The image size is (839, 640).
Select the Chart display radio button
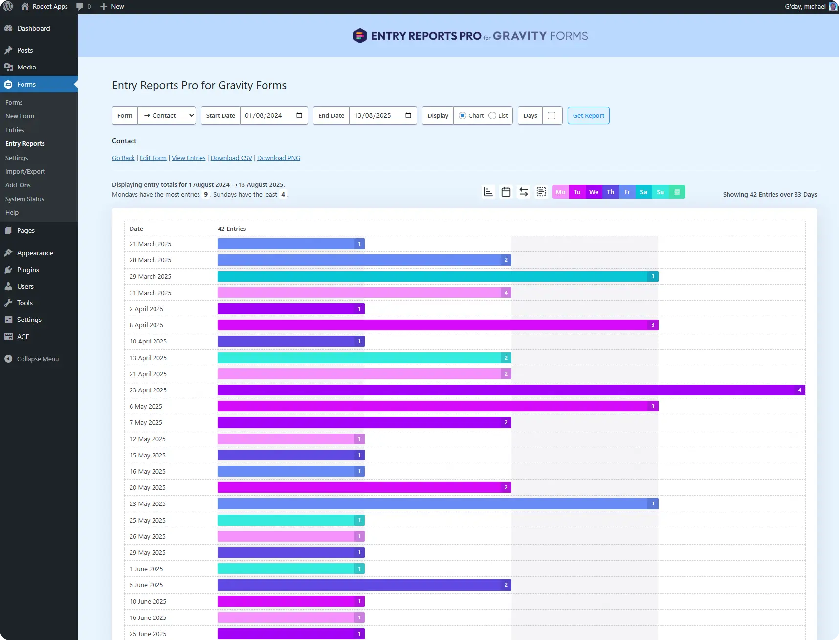pos(462,115)
